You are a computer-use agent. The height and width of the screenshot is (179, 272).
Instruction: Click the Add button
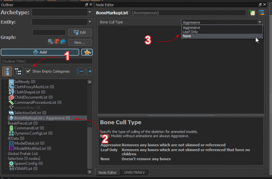click(x=40, y=52)
